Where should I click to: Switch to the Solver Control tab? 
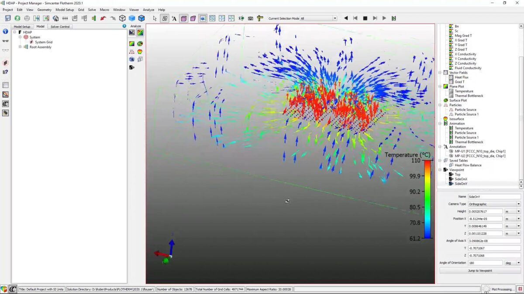pos(60,27)
